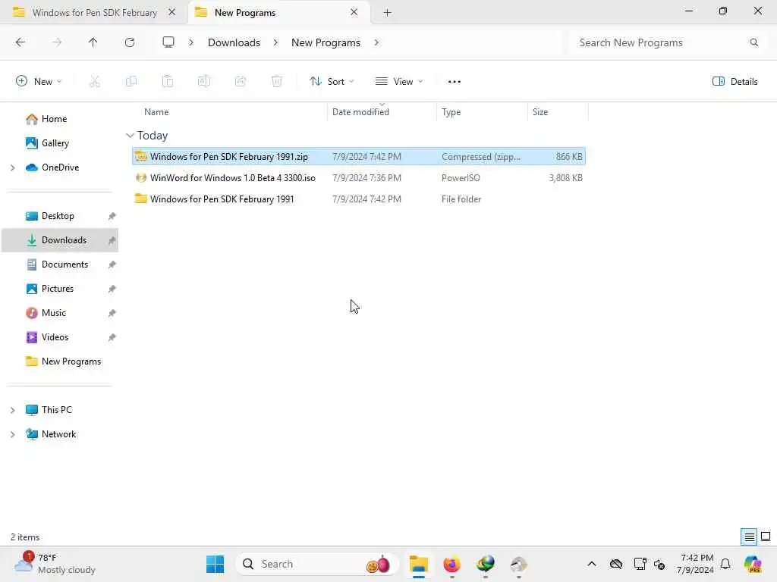Open the View dropdown menu
The width and height of the screenshot is (777, 582).
399,82
